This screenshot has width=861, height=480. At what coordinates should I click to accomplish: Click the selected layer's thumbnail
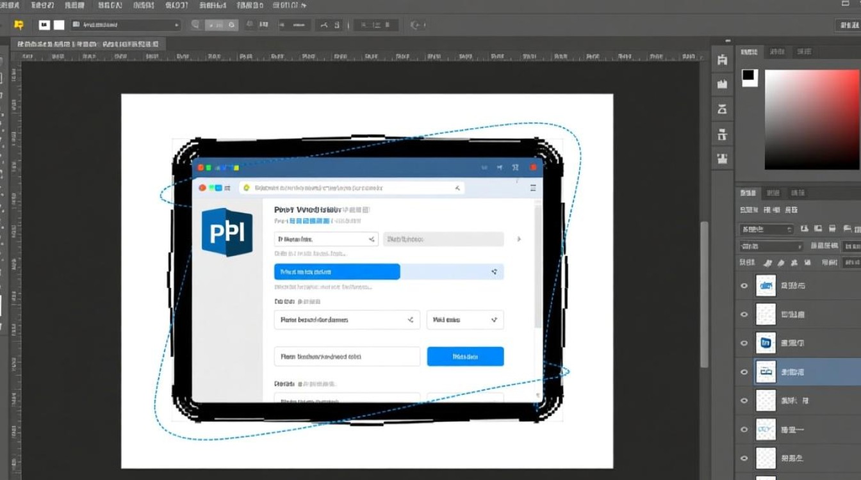click(766, 371)
